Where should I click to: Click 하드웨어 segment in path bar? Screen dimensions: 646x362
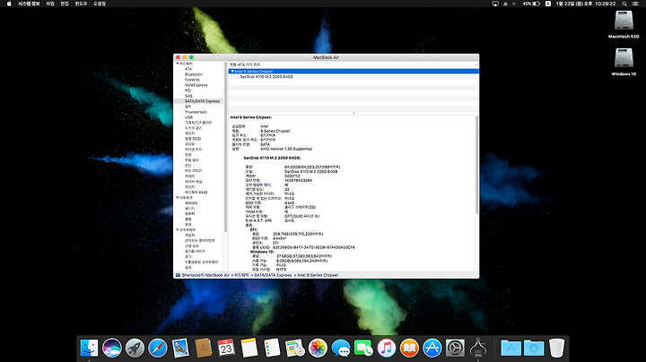[x=242, y=275]
